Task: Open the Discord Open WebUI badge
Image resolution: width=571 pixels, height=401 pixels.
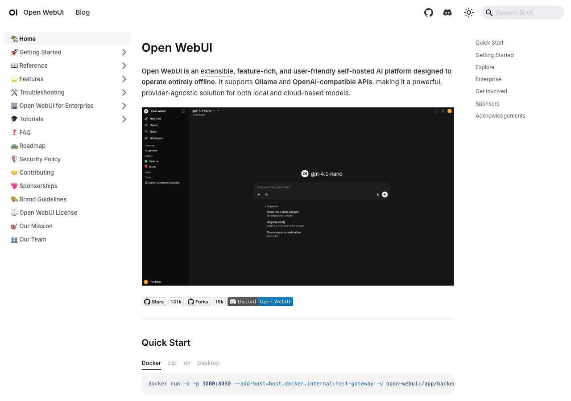Action: 260,302
